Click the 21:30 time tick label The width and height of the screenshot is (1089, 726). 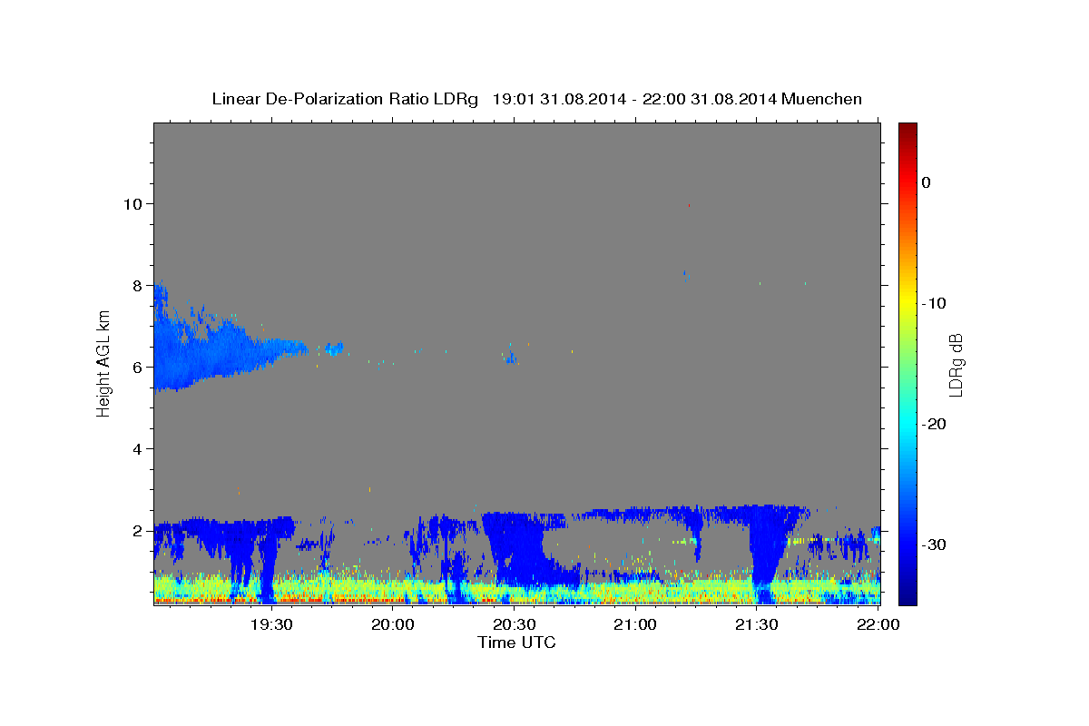click(x=755, y=624)
